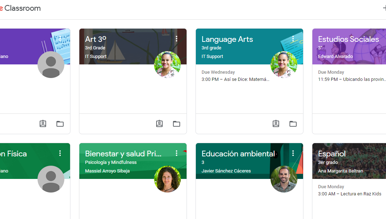Viewport: 386px width, 219px height.
Task: Open Drive folder icon on purple music card
Action: [60, 124]
